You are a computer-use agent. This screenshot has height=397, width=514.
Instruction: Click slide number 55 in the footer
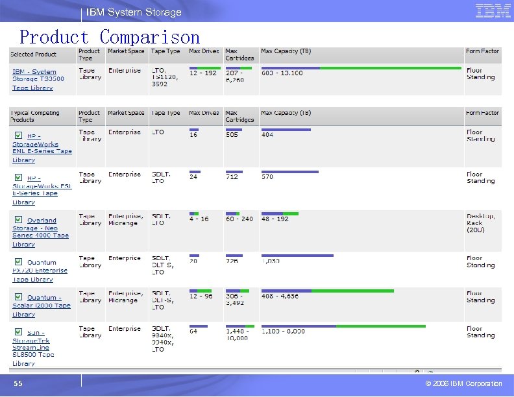pos(18,383)
